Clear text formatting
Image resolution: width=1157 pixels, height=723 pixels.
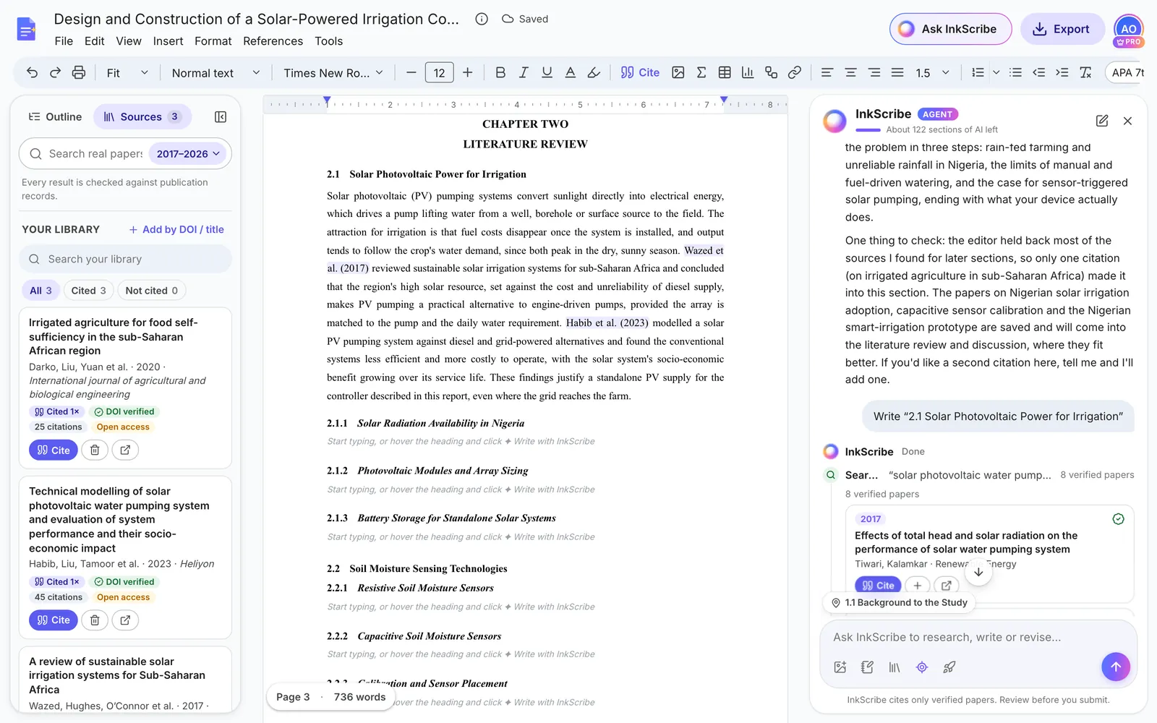[1085, 72]
